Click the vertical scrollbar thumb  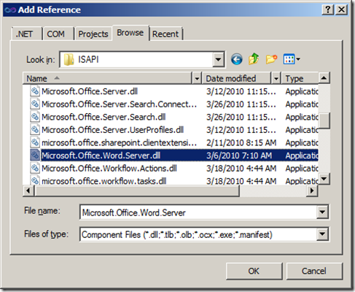pyautogui.click(x=324, y=120)
